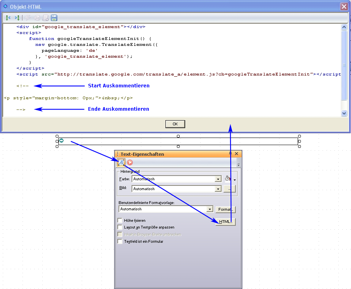The width and height of the screenshot is (351, 289).
Task: Check Layout an Textgröße anpassen
Action: pos(120,227)
